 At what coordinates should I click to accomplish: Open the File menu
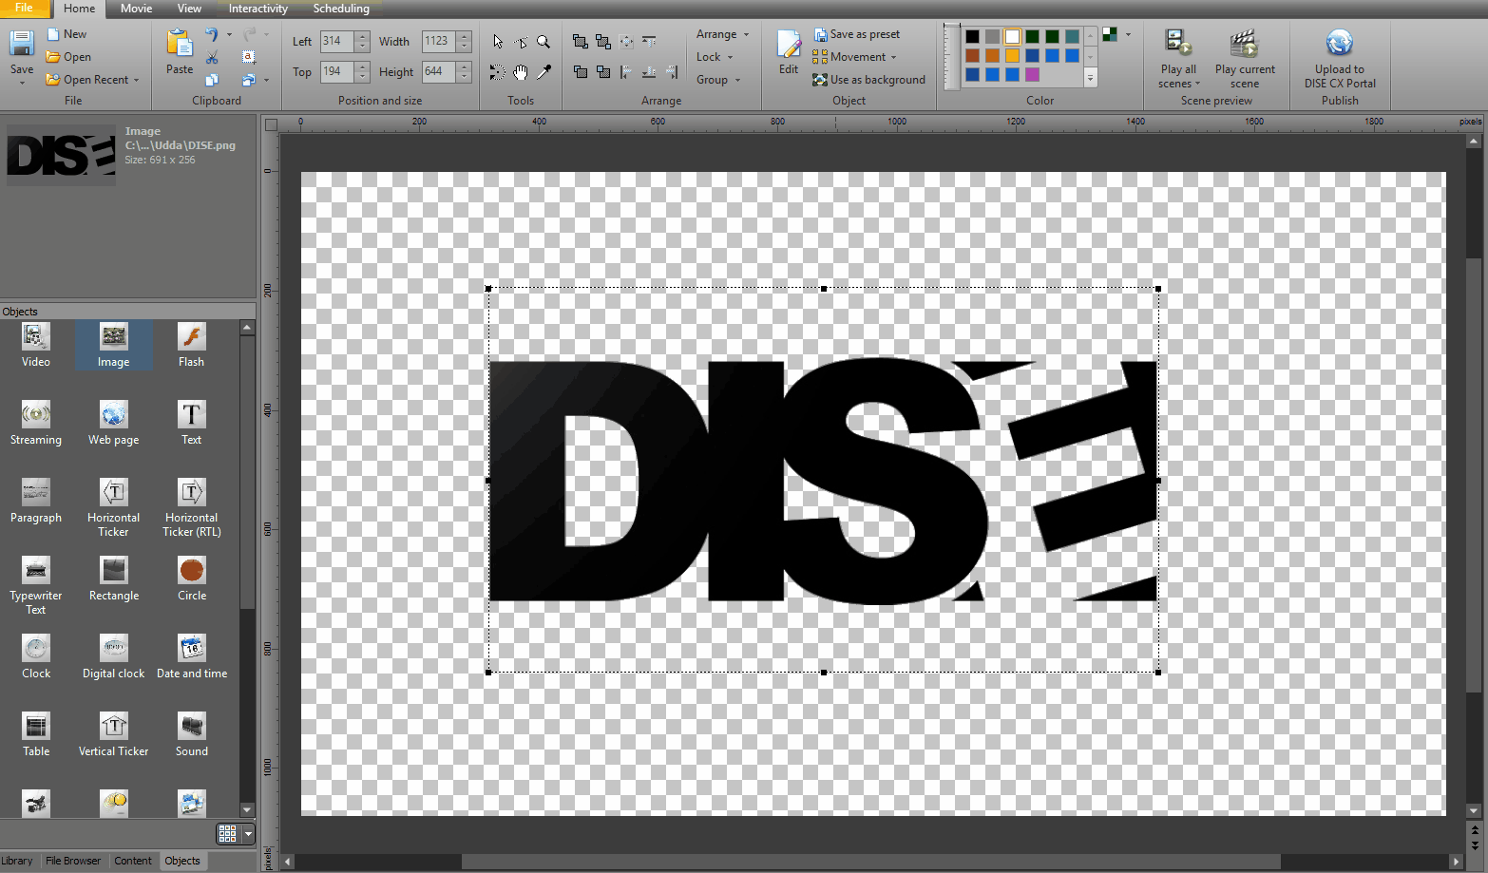[24, 8]
